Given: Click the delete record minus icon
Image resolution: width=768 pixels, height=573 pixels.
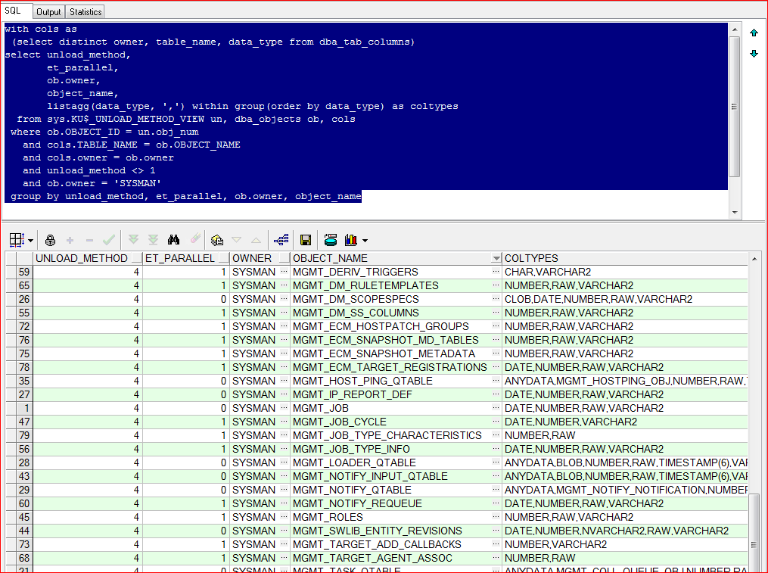Looking at the screenshot, I should [x=89, y=240].
